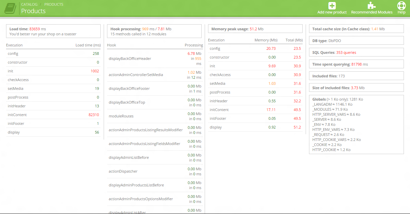Click the PRODUCTS breadcrumb
This screenshot has width=410, height=214.
point(54,4)
